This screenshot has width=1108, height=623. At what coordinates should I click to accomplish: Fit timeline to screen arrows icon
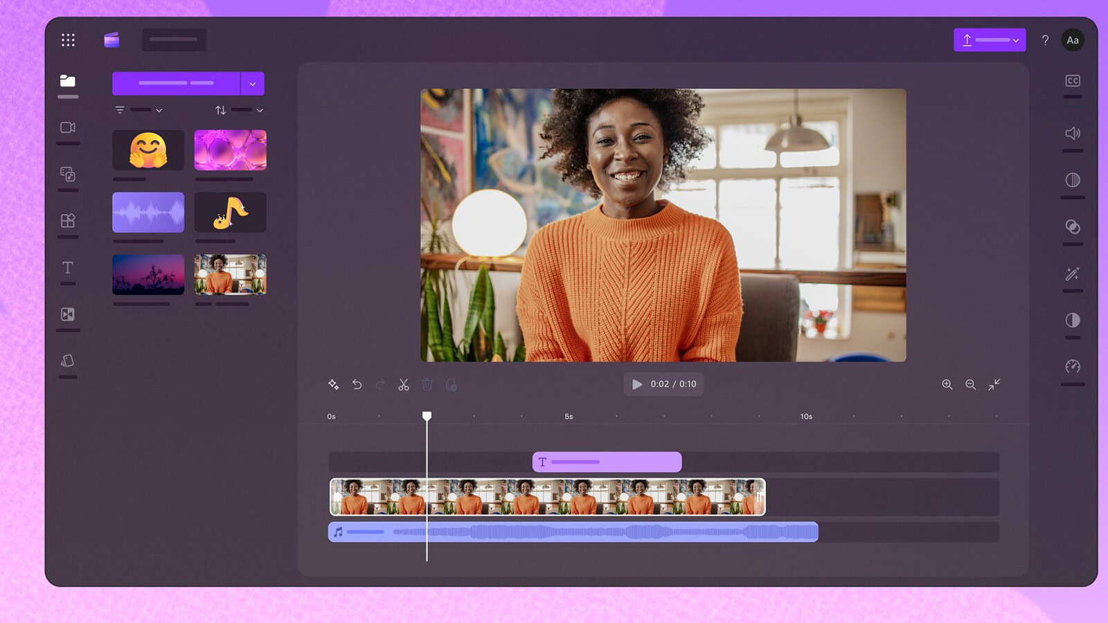[994, 384]
